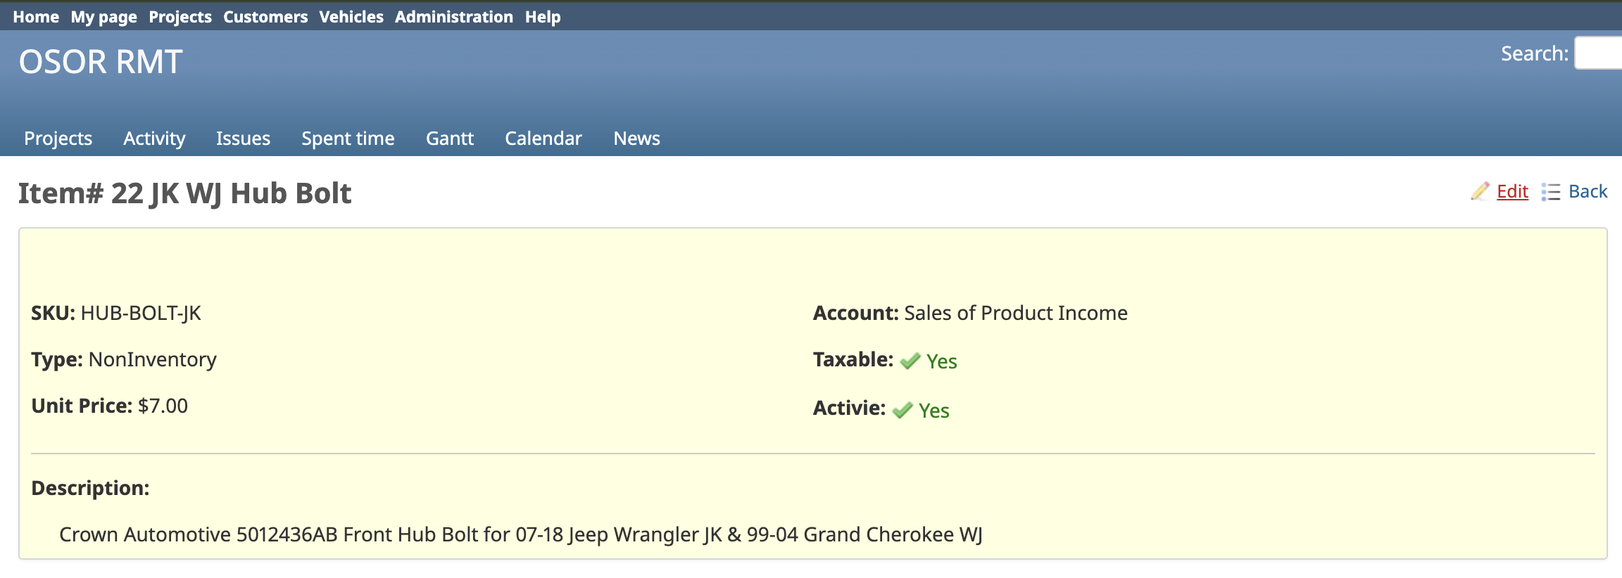
Task: Click the green Activie checkmark icon
Action: click(x=903, y=410)
